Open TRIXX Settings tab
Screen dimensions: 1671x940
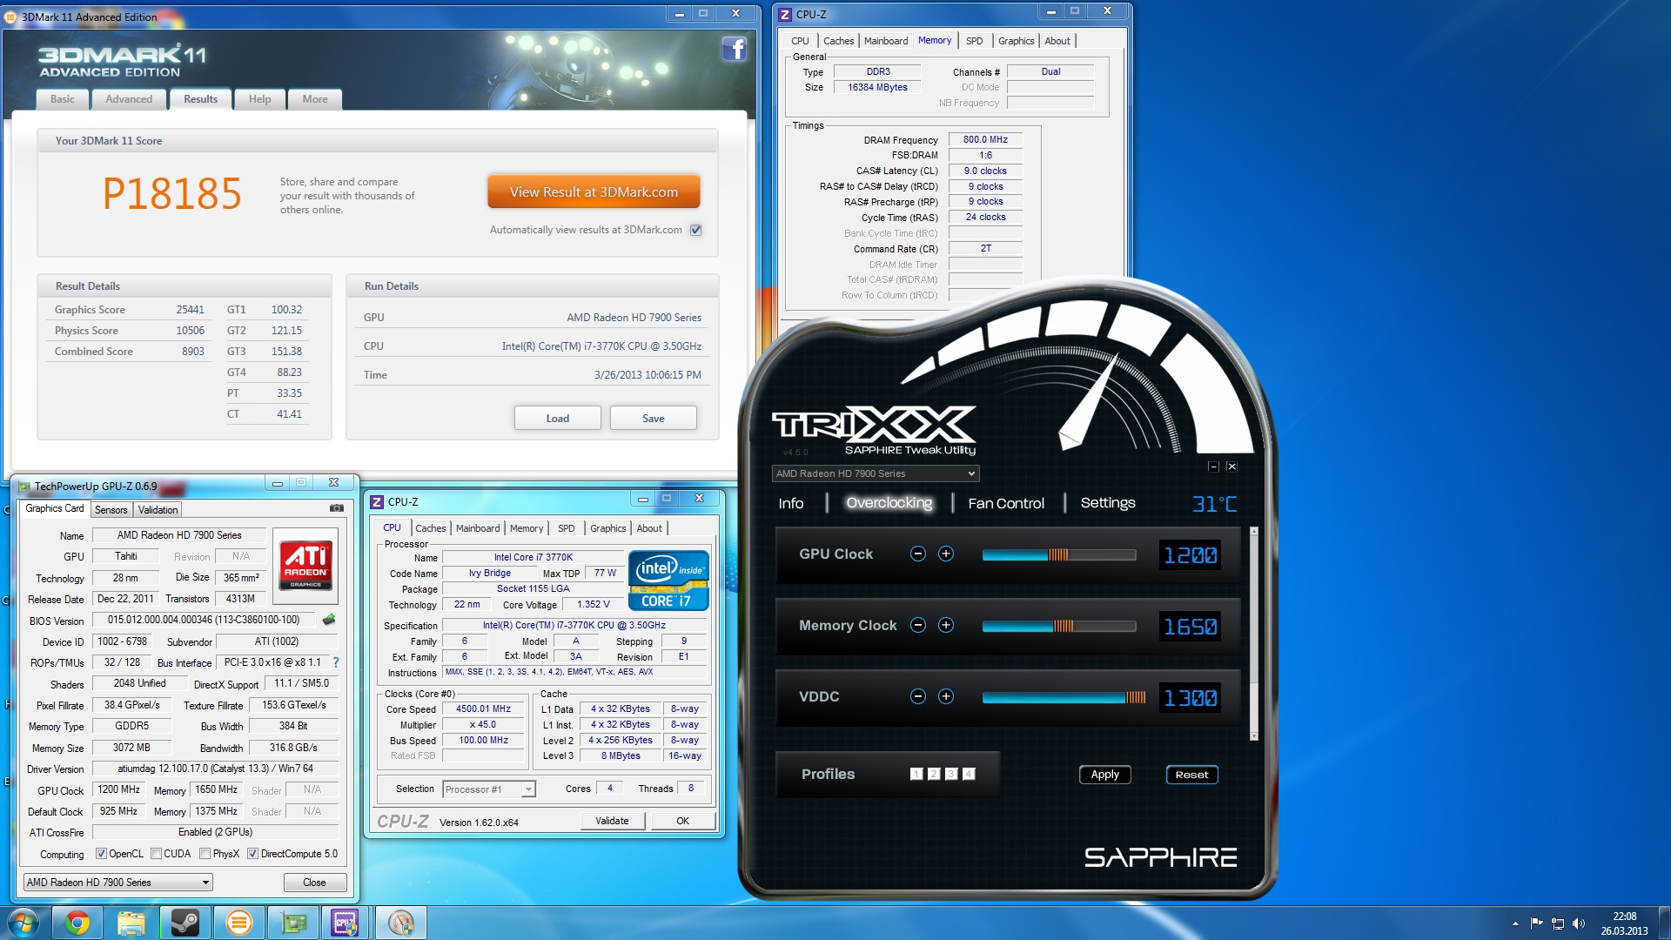1108,503
